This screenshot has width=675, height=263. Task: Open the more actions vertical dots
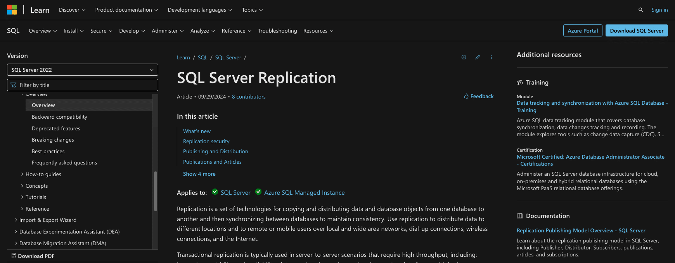[x=491, y=57]
